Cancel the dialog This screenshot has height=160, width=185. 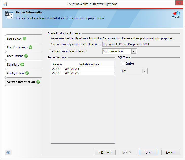click(x=171, y=152)
